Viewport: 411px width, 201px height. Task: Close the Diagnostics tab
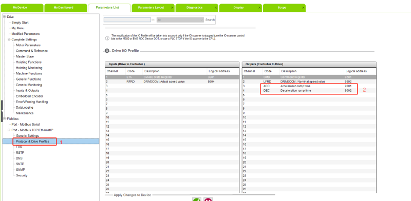(x=216, y=8)
